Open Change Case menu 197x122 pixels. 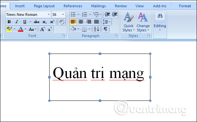point(32,29)
